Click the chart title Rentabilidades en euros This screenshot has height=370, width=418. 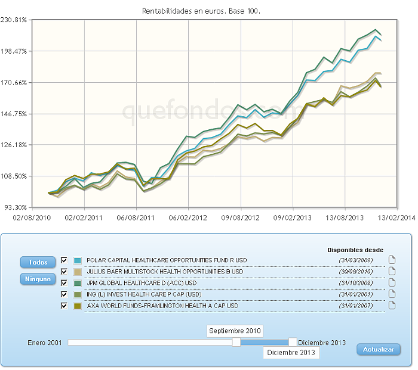(x=201, y=11)
